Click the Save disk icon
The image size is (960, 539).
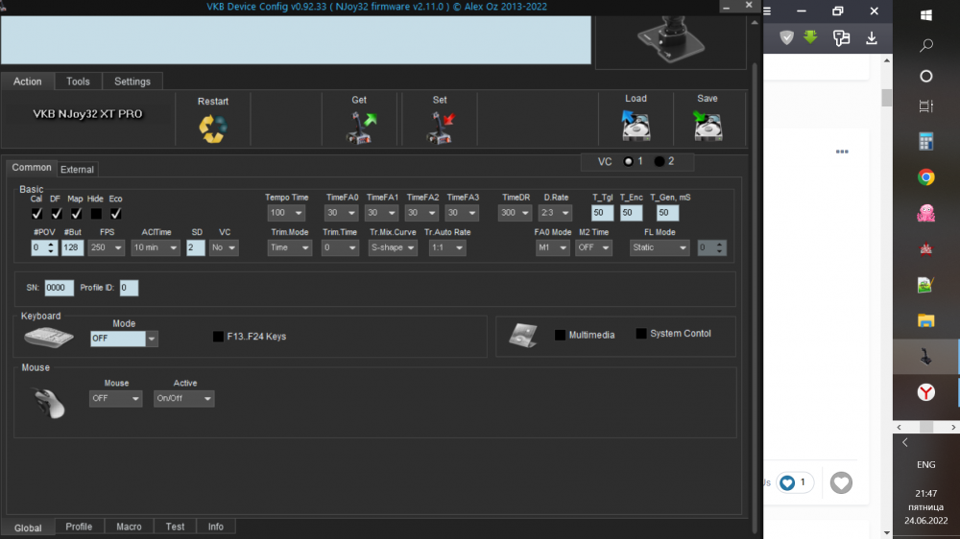(708, 126)
